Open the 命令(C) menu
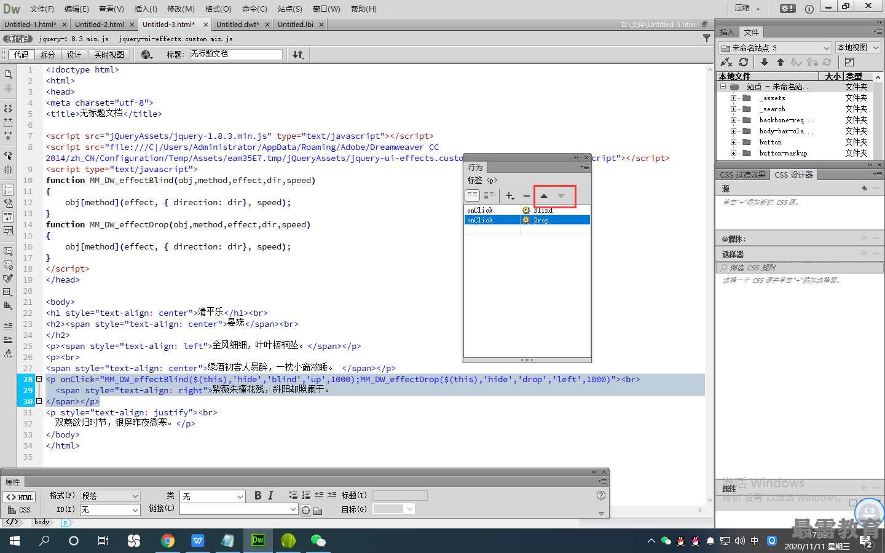The height and width of the screenshot is (553, 885). coord(254,9)
